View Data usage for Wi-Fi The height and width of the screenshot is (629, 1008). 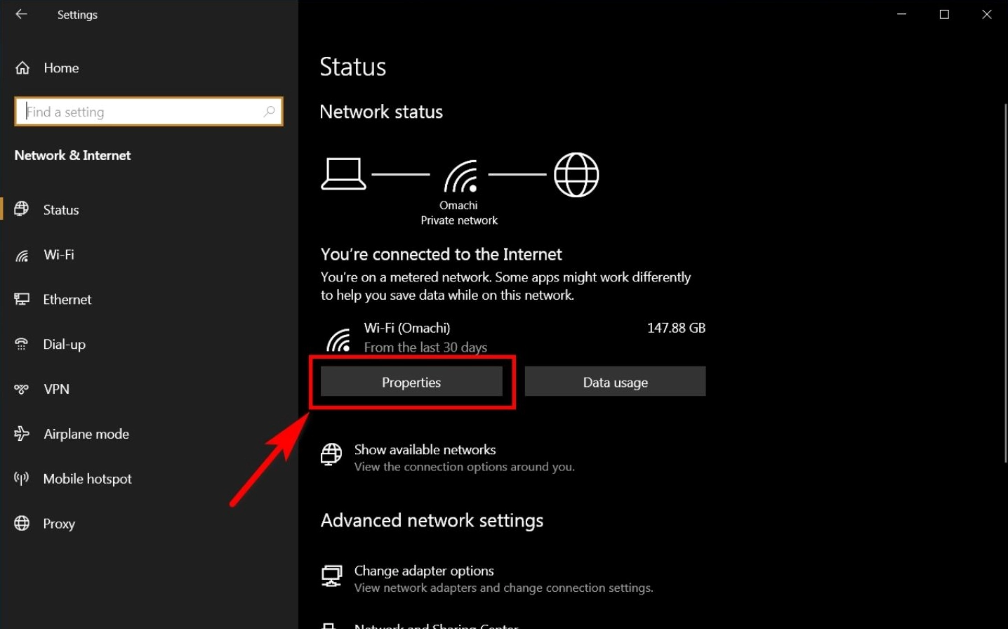tap(615, 381)
